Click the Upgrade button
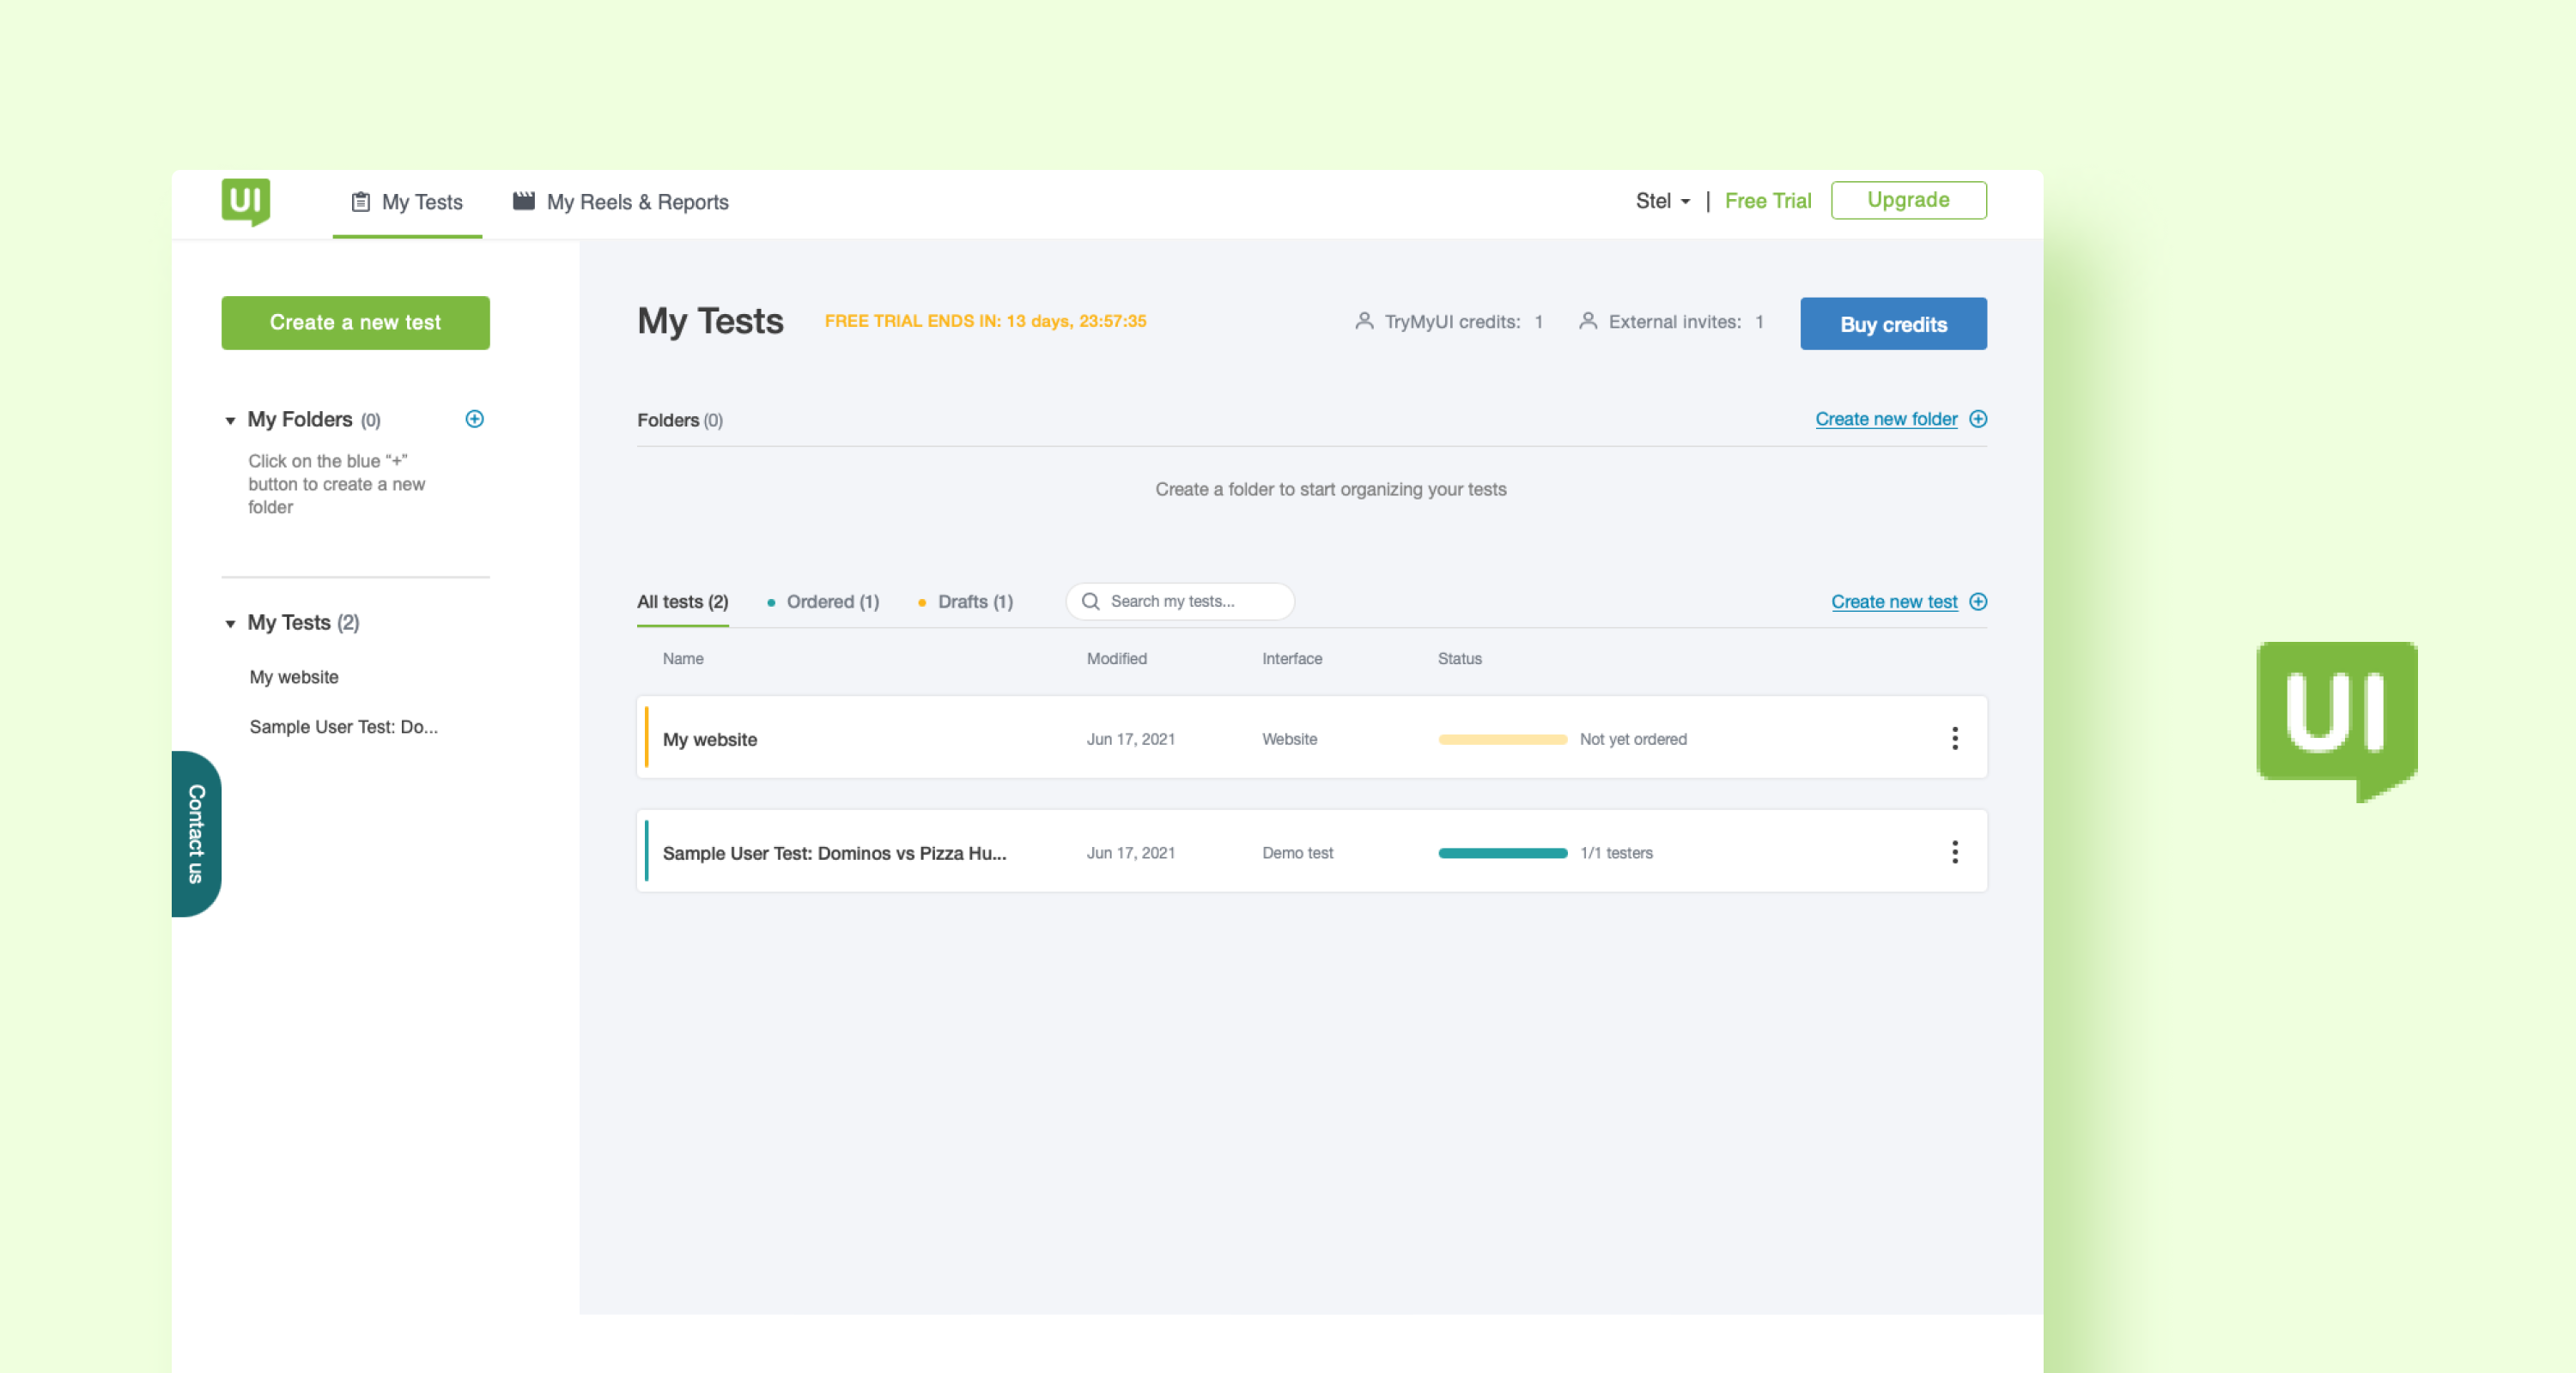2576x1373 pixels. 1908,200
